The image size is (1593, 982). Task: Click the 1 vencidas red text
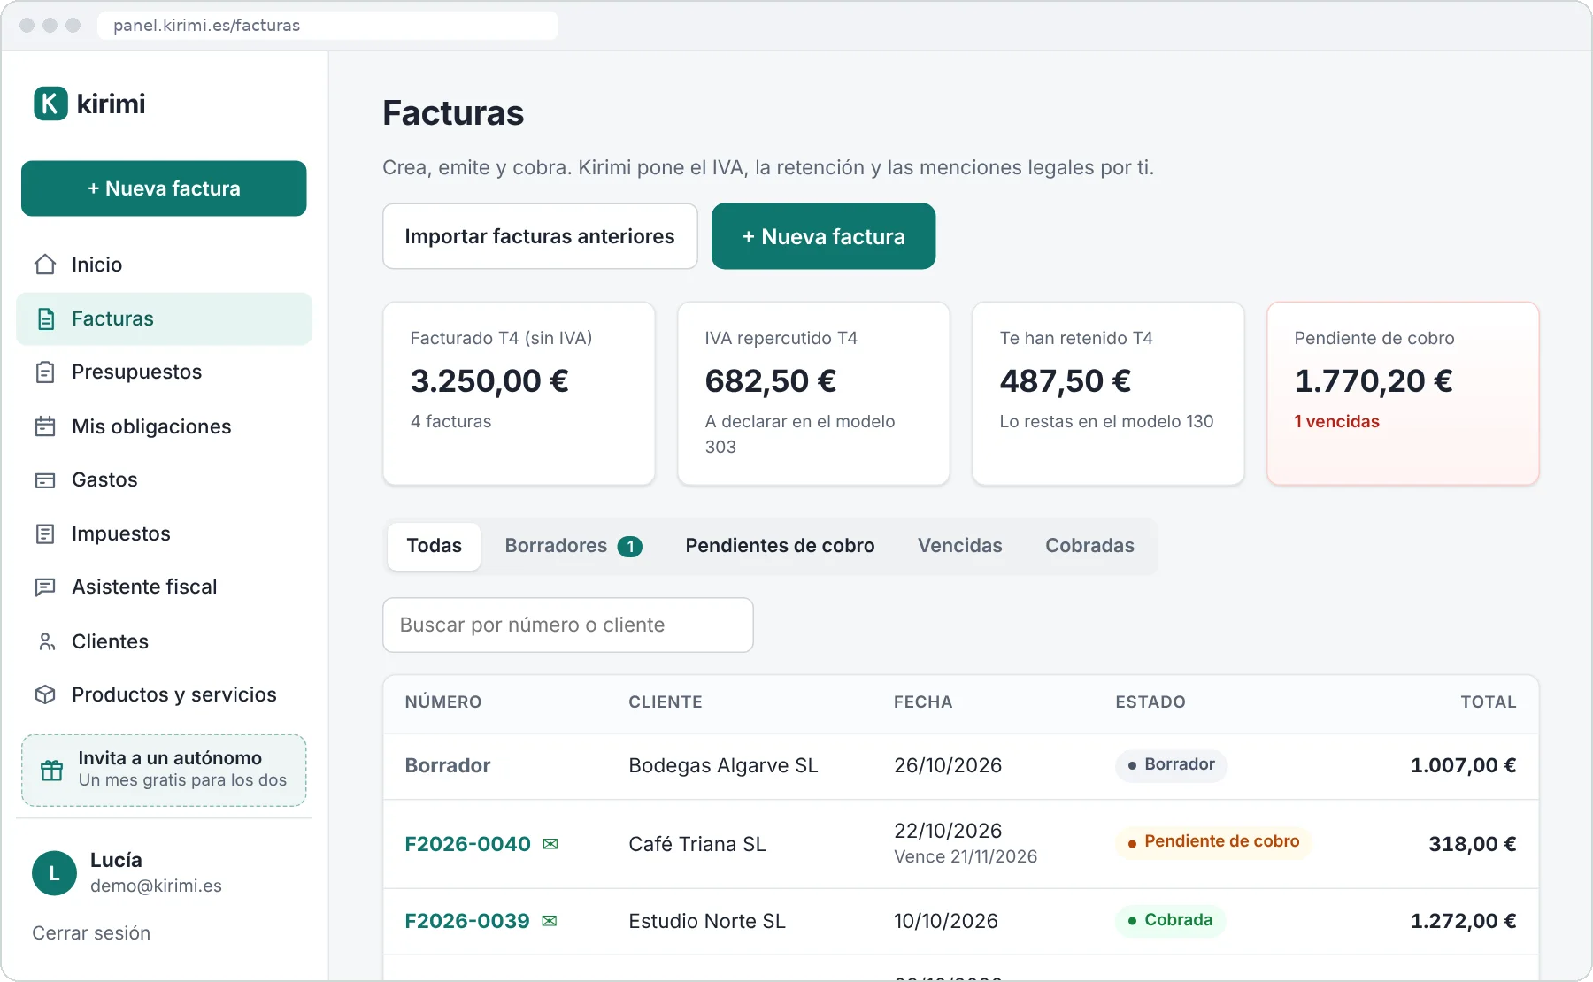[1336, 422]
